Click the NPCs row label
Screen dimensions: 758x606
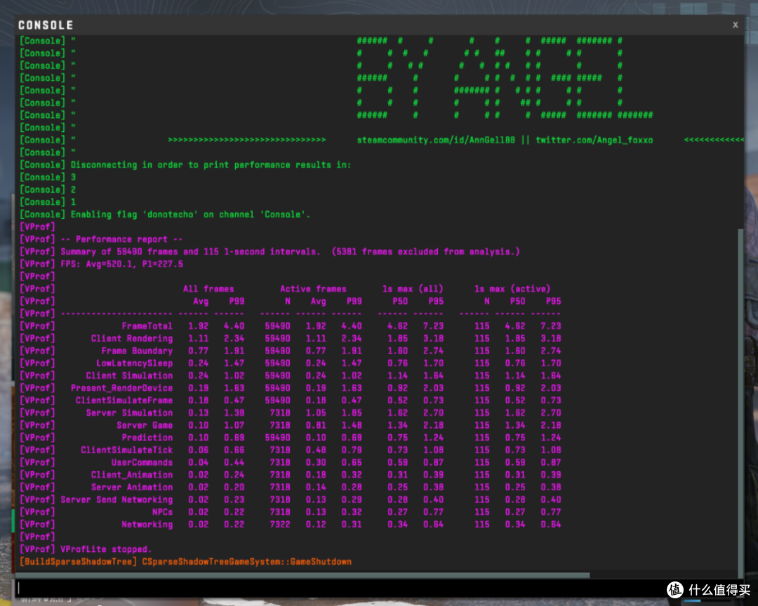(162, 512)
